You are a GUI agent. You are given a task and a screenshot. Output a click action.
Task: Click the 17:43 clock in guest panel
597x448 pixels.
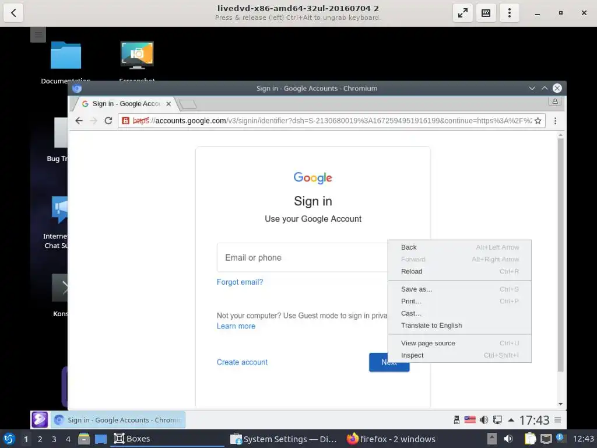coord(534,420)
